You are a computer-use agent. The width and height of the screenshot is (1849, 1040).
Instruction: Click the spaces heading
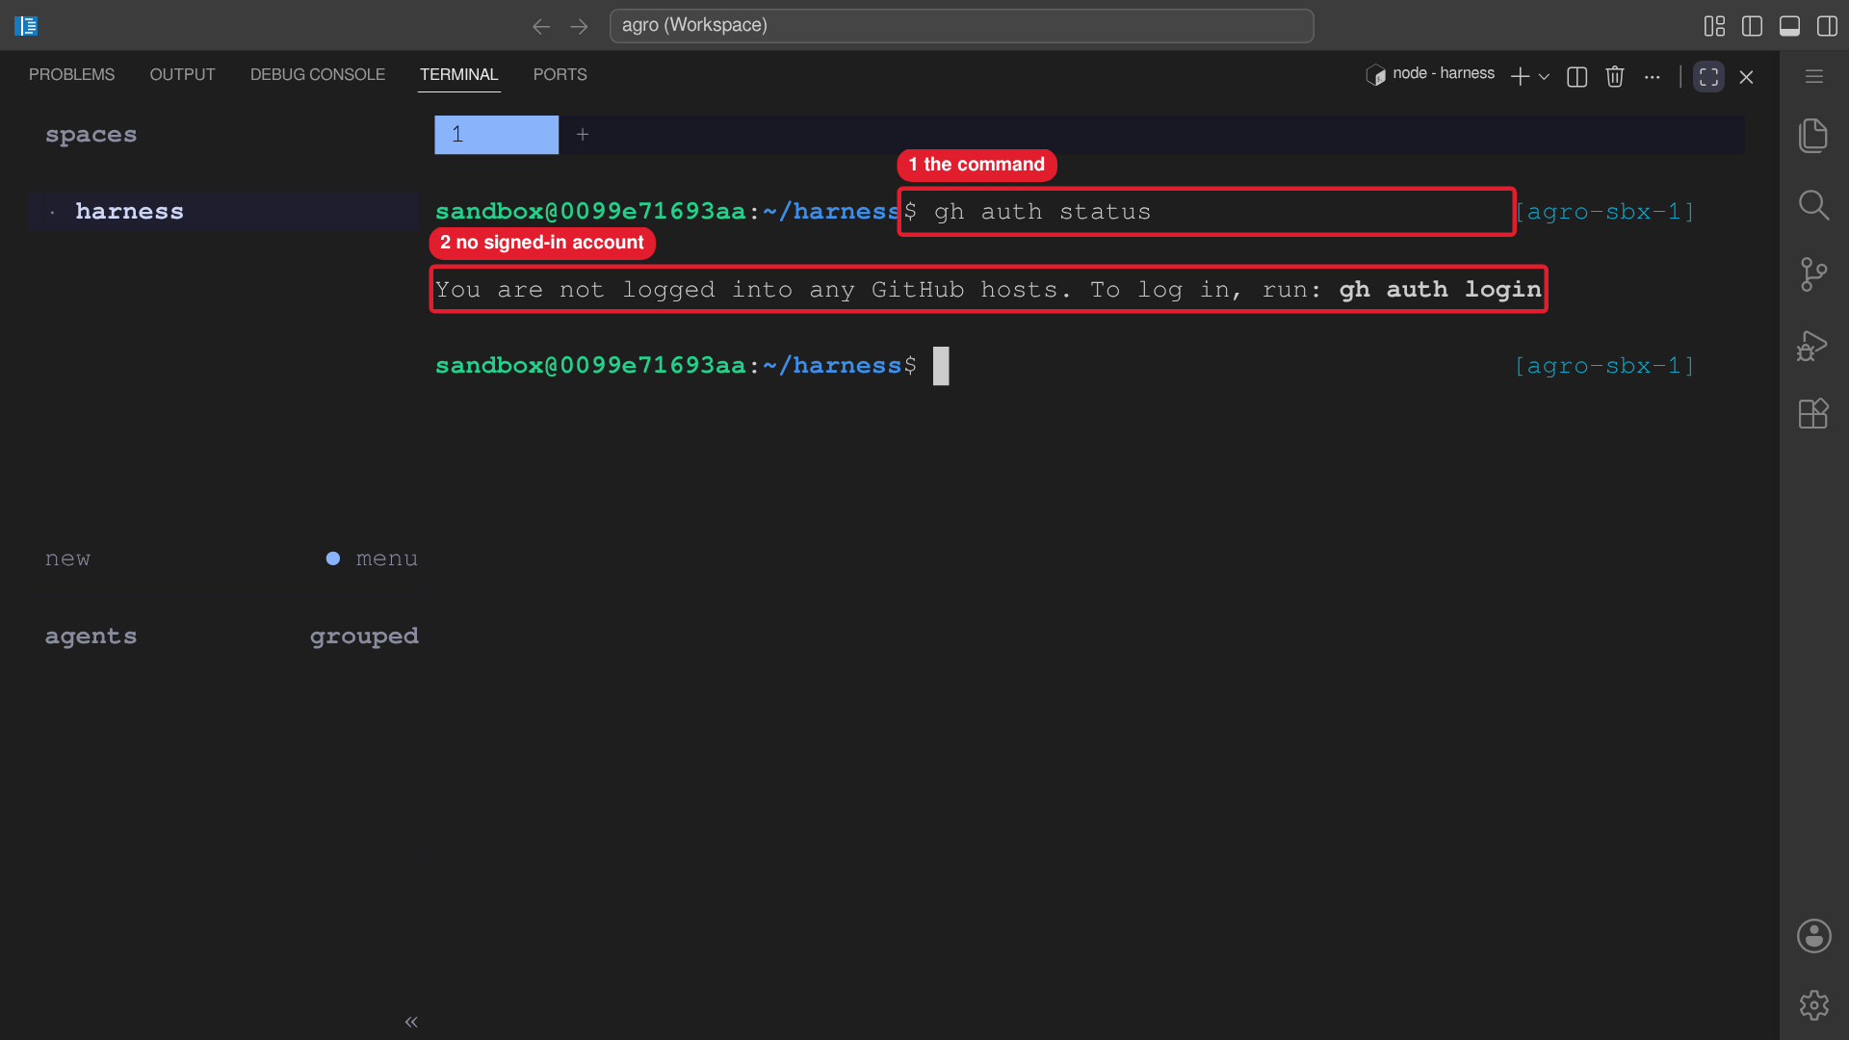[91, 135]
